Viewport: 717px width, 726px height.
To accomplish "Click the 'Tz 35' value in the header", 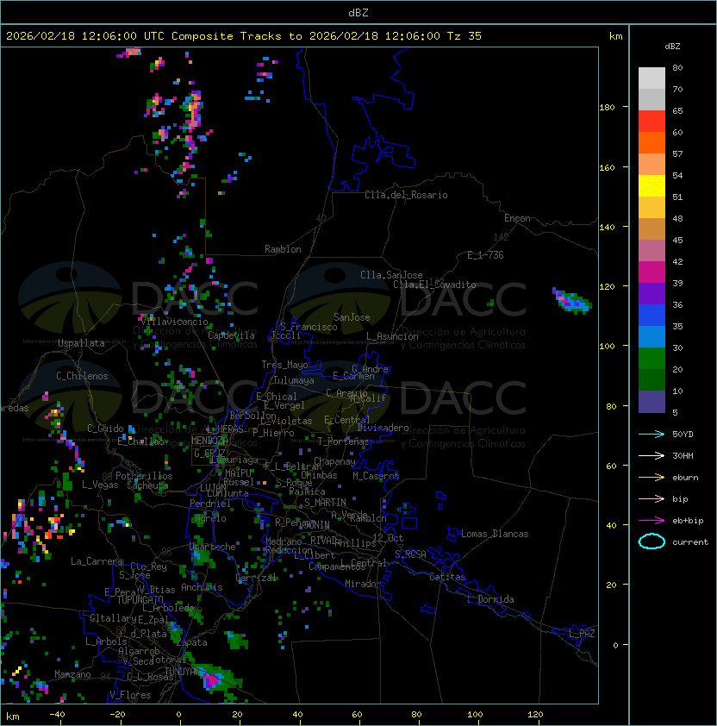I will tap(464, 36).
